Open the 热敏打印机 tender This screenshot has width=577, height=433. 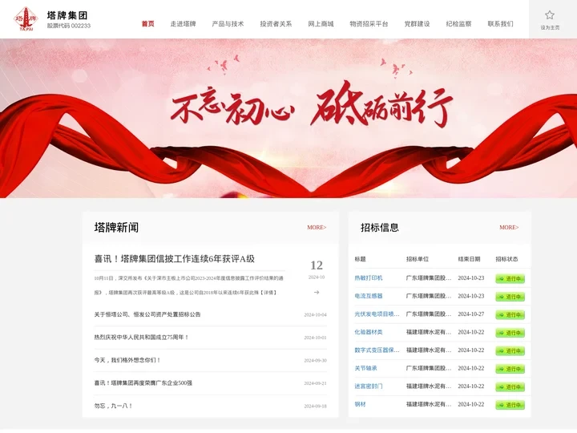click(369, 278)
